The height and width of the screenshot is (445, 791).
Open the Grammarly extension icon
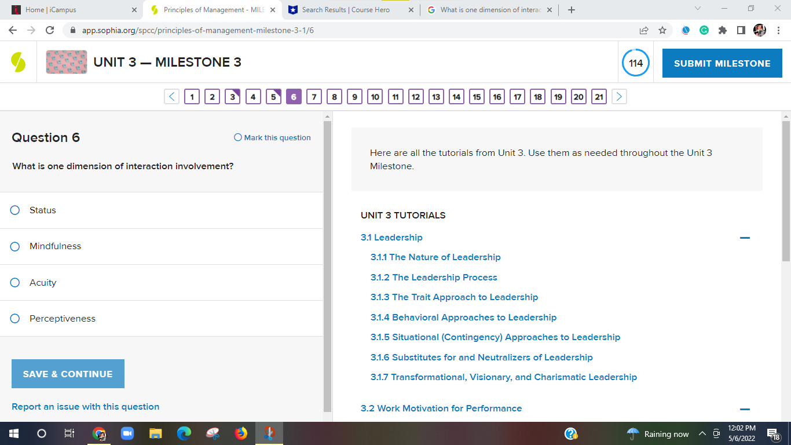[704, 30]
